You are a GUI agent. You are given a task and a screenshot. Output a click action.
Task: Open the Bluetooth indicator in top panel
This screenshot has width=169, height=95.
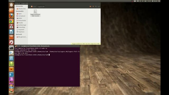click(140, 1)
